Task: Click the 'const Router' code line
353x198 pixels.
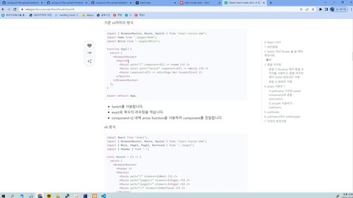Action: point(124,157)
